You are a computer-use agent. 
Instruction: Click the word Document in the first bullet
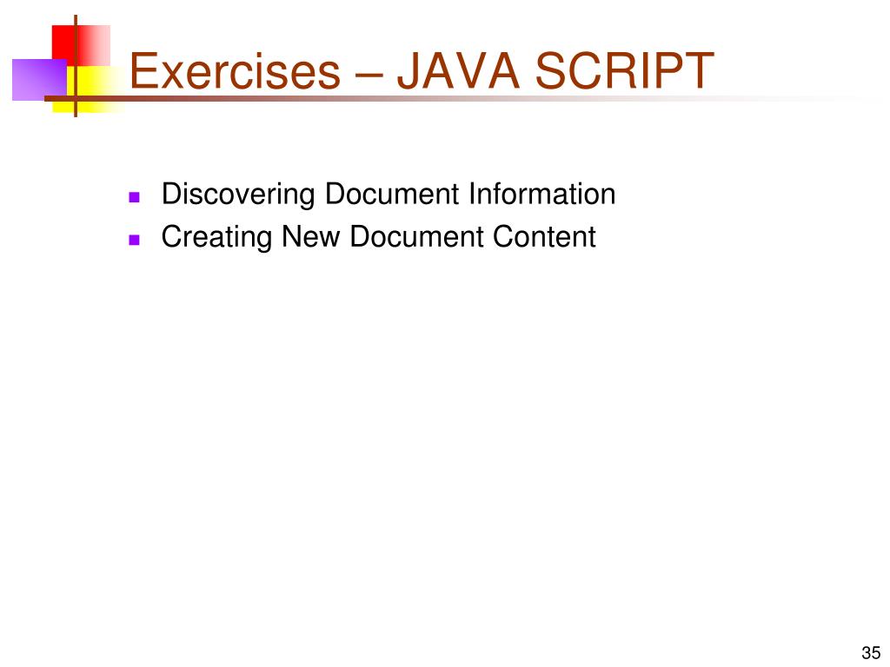[x=392, y=194]
